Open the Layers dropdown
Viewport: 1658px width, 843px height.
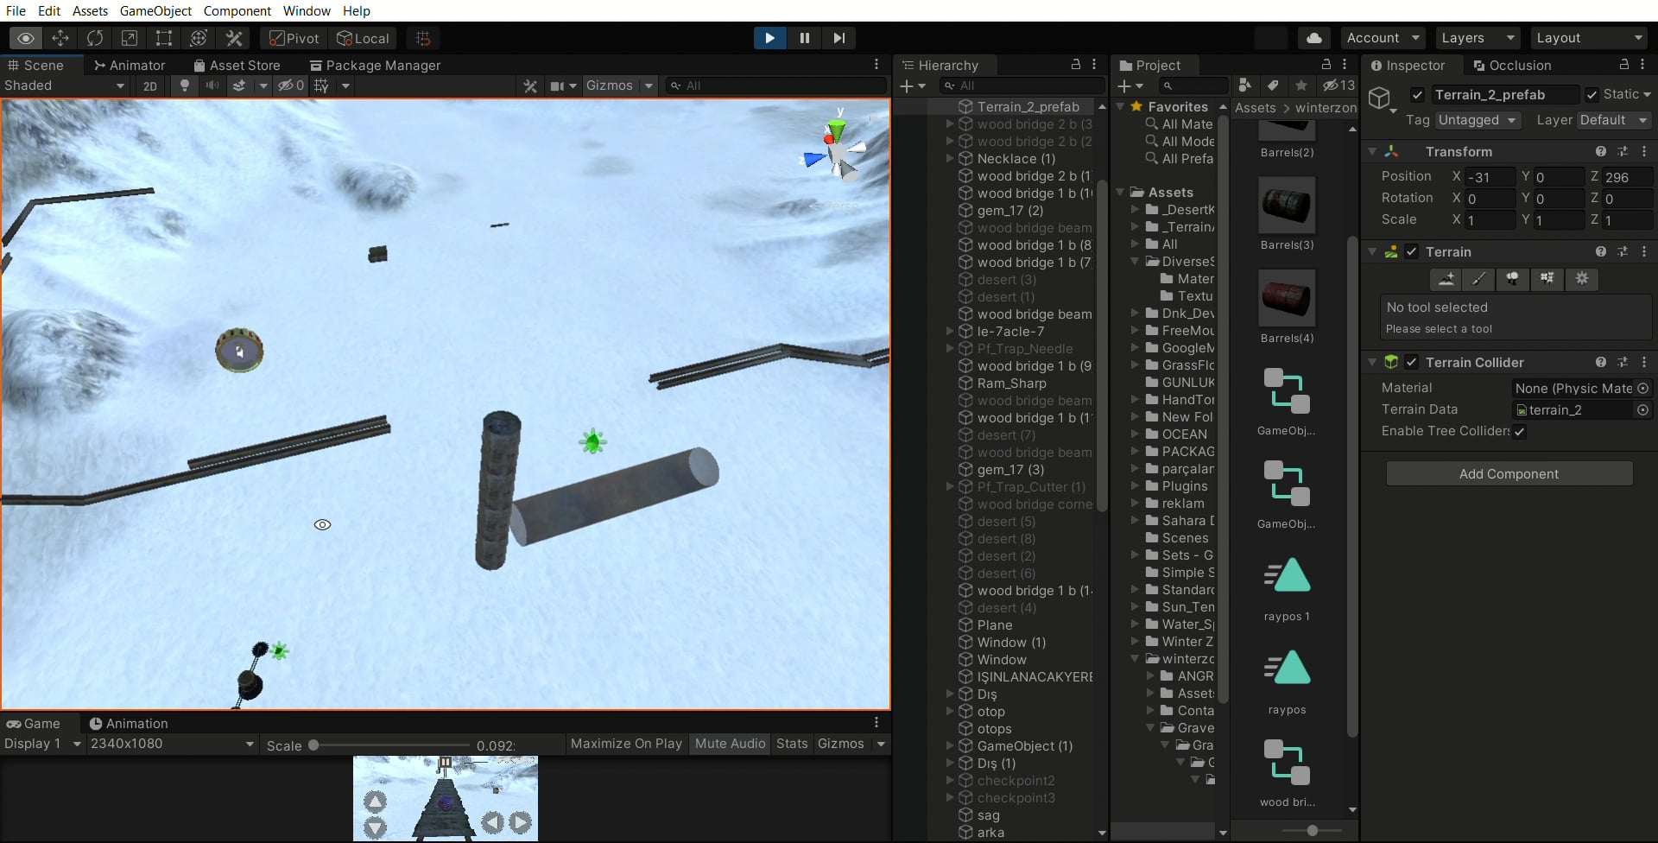point(1477,38)
